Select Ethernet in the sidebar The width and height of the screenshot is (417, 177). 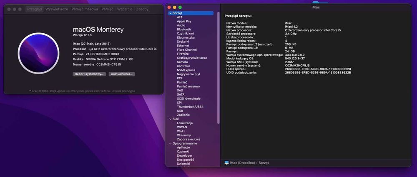pyautogui.click(x=183, y=46)
